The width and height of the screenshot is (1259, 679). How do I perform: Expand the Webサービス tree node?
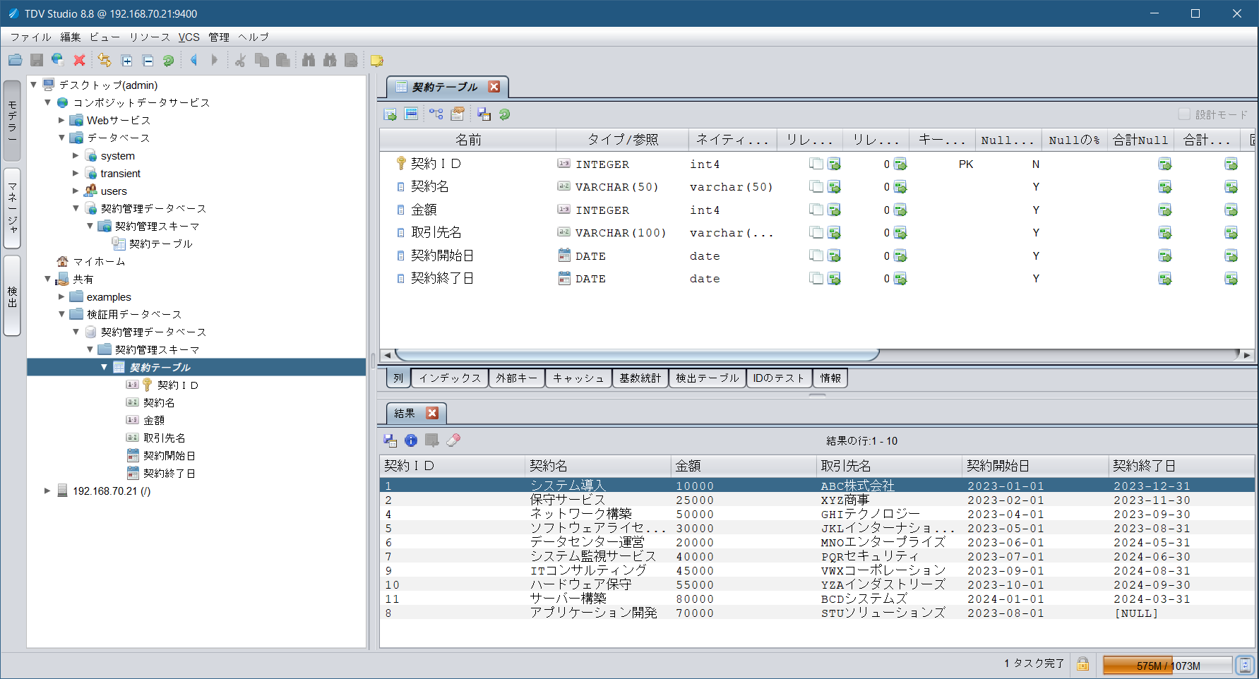point(61,120)
